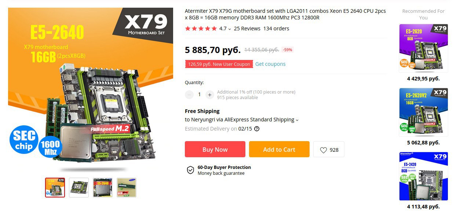This screenshot has width=453, height=215.
Task: Open the AliExpress Standard Shipping dropdown
Action: click(x=297, y=120)
